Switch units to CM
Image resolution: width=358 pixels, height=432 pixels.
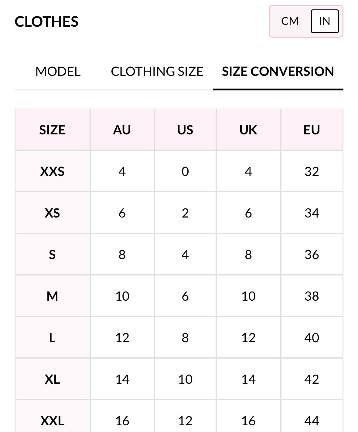290,21
